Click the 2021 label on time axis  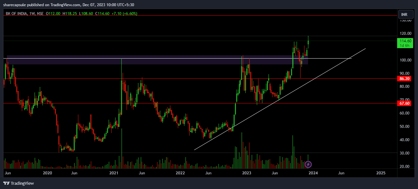pos(114,173)
